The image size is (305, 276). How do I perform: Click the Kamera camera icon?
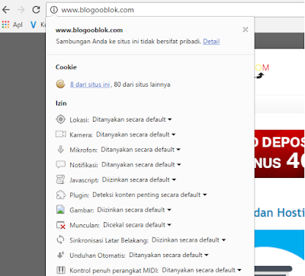pos(61,134)
